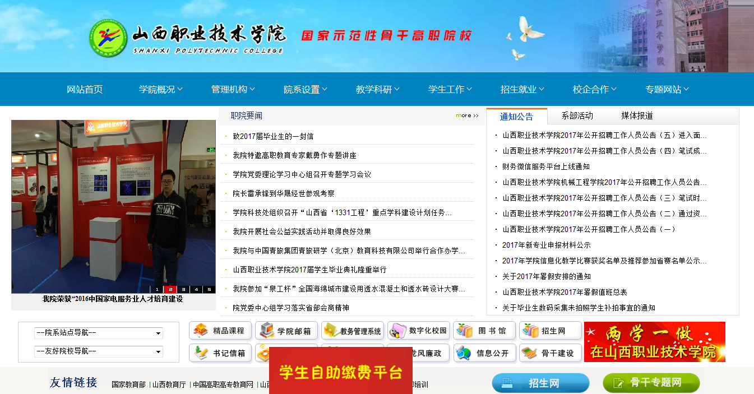Open the 精品课程 icon button

click(x=220, y=331)
